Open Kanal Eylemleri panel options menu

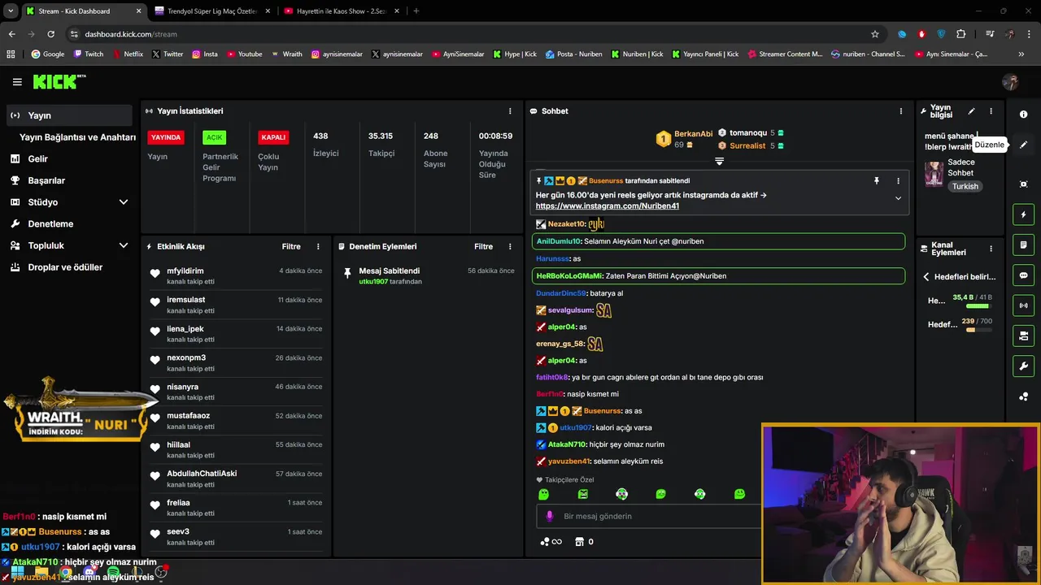pyautogui.click(x=991, y=249)
